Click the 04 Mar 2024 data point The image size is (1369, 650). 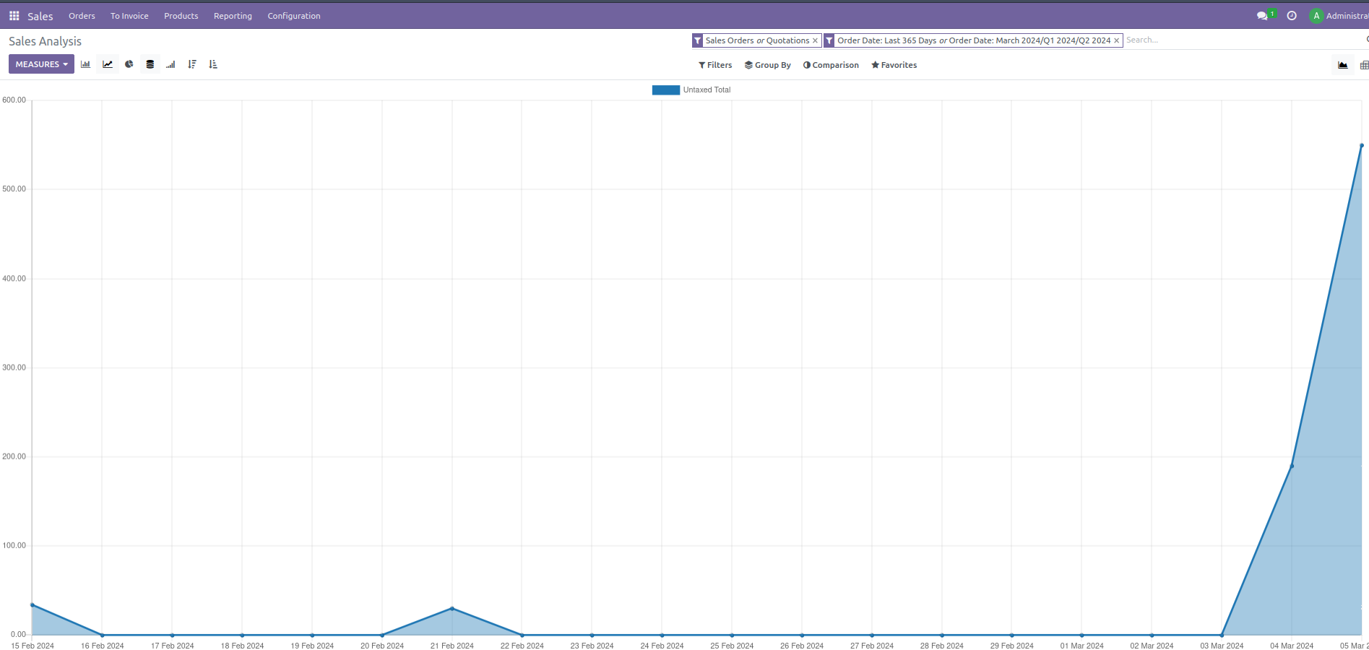[x=1292, y=466]
